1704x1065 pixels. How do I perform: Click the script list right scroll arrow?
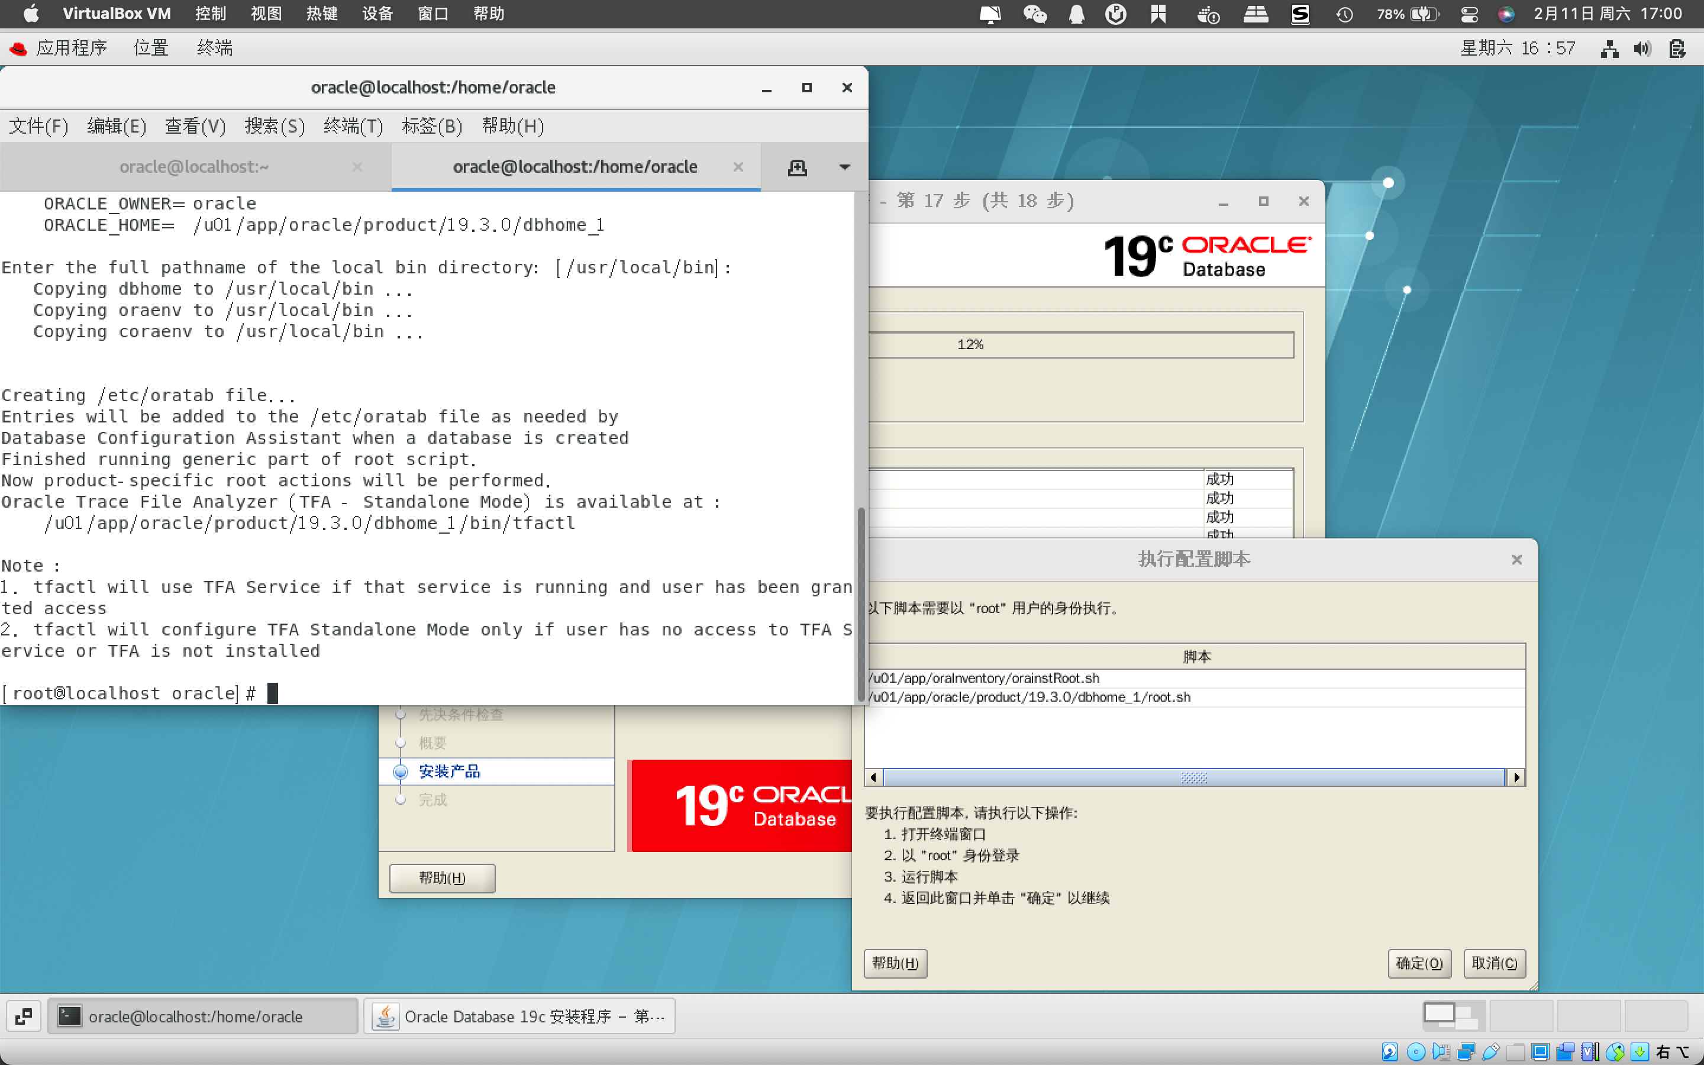(1516, 777)
